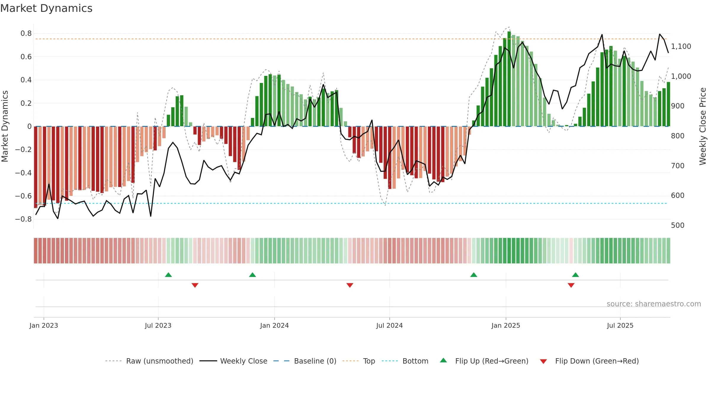This screenshot has height=400, width=711.
Task: Click the 1,000 price-axis tick label
Action: pyautogui.click(x=681, y=76)
